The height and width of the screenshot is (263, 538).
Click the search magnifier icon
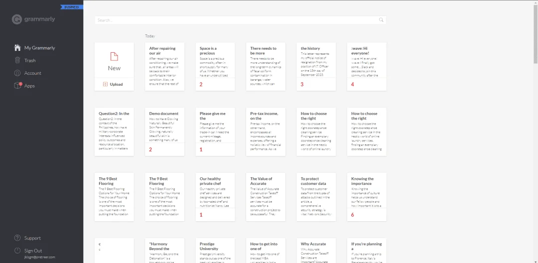coord(381,20)
